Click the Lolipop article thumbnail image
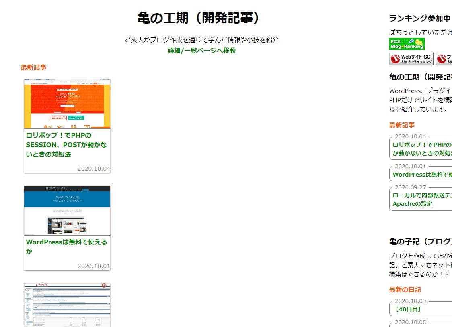Image resolution: width=452 pixels, height=327 pixels. pyautogui.click(x=67, y=103)
